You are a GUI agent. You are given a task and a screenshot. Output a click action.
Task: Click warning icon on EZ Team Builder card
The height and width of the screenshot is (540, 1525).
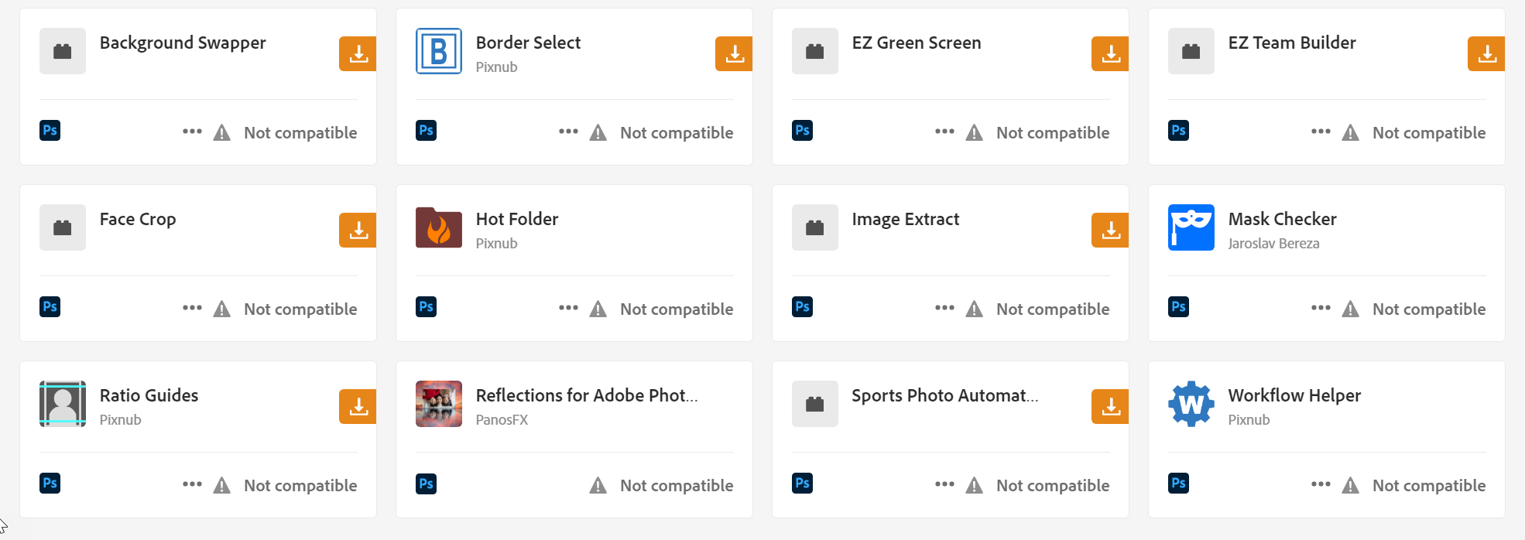[x=1351, y=133]
